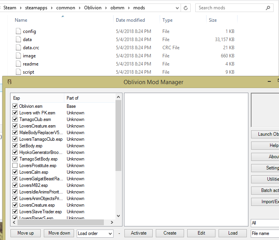Click the Load button
The image size is (279, 240).
pyautogui.click(x=233, y=233)
